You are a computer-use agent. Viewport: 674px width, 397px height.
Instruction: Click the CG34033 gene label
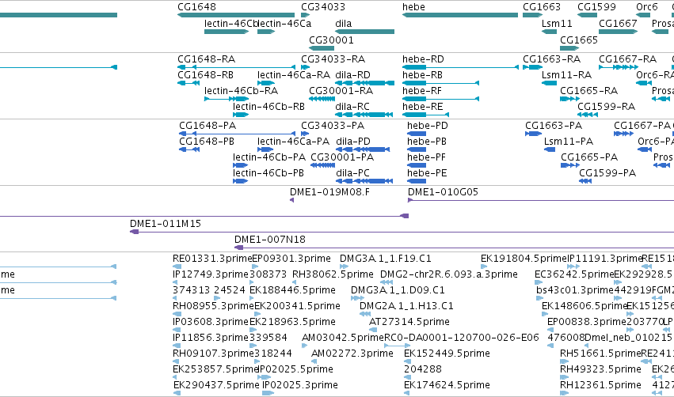tap(323, 7)
